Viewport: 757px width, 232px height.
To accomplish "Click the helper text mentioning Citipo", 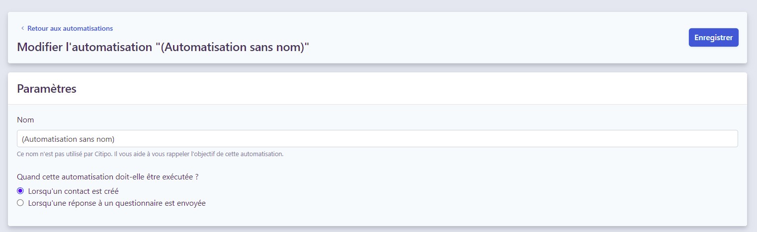I will click(150, 154).
